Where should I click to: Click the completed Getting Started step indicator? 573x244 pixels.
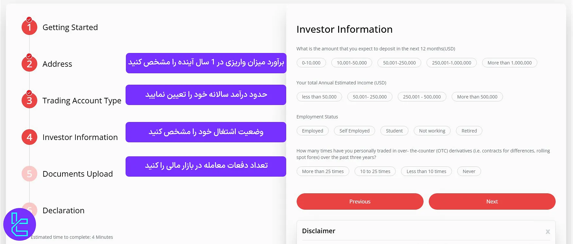point(29,27)
